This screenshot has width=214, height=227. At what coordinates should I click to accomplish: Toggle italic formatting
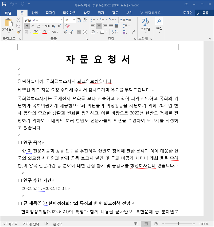point(33,26)
